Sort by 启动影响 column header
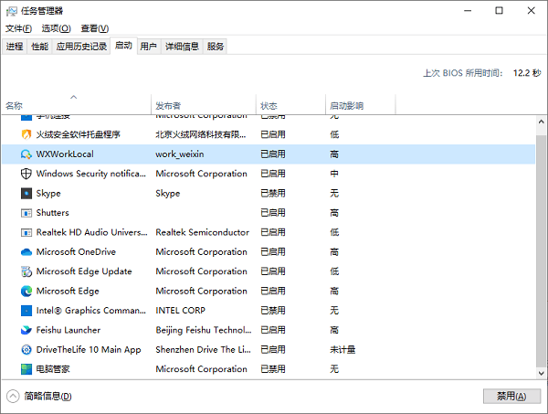This screenshot has width=548, height=414. [x=345, y=106]
